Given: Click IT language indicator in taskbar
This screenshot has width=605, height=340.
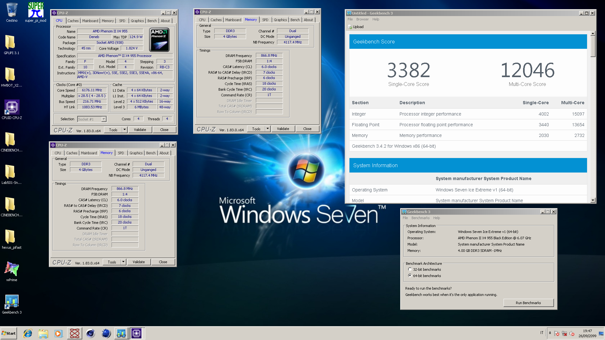Looking at the screenshot, I should tap(542, 333).
